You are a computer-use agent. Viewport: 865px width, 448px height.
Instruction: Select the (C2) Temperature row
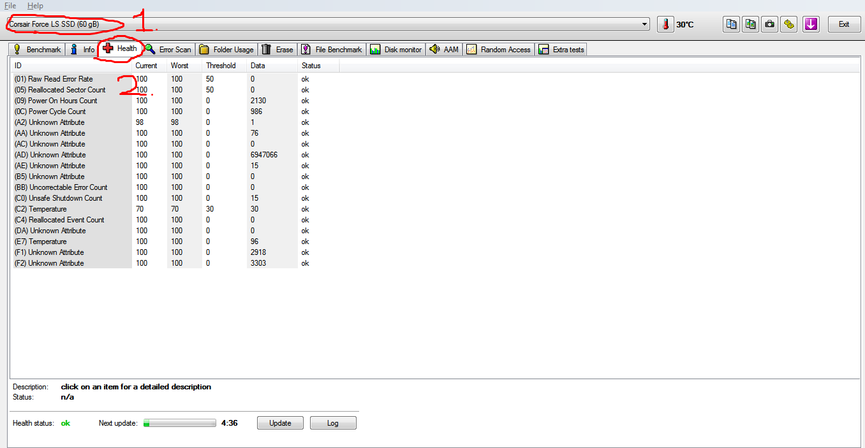pos(175,209)
